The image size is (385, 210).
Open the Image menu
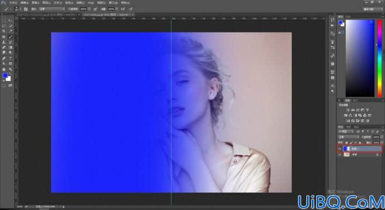pyautogui.click(x=35, y=3)
